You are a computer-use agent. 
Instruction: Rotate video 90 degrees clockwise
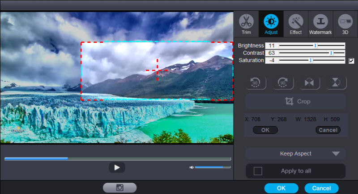[283, 83]
